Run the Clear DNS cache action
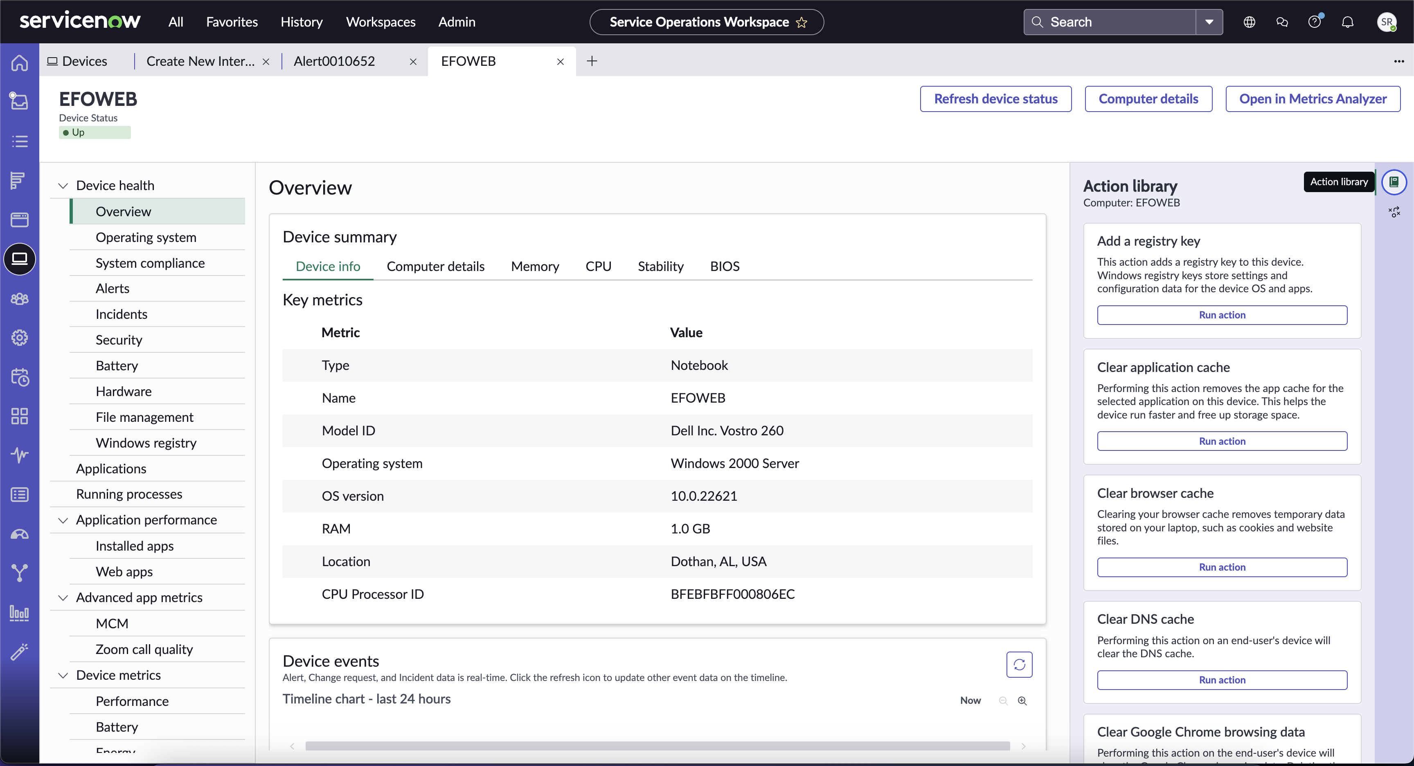This screenshot has width=1414, height=766. 1222,680
